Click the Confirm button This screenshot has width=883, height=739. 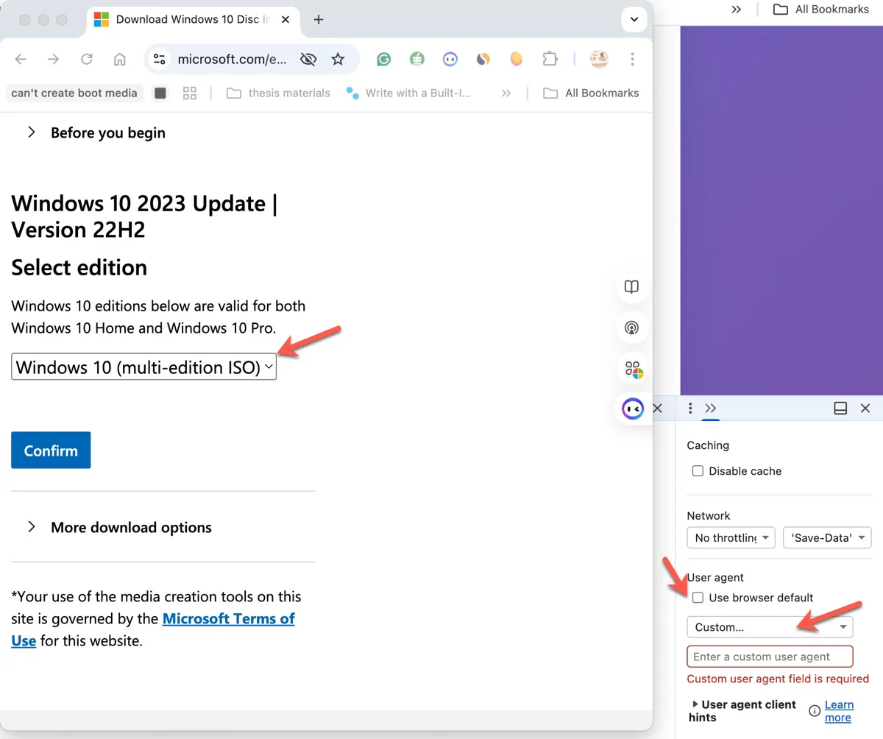pyautogui.click(x=50, y=450)
